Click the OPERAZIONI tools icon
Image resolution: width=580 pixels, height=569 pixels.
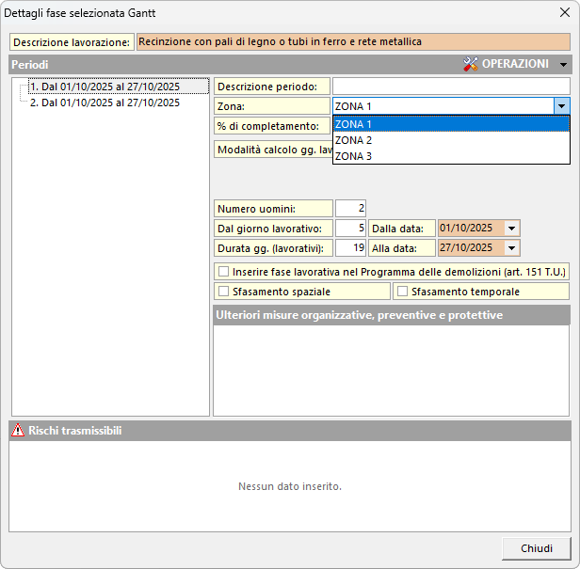pos(471,64)
